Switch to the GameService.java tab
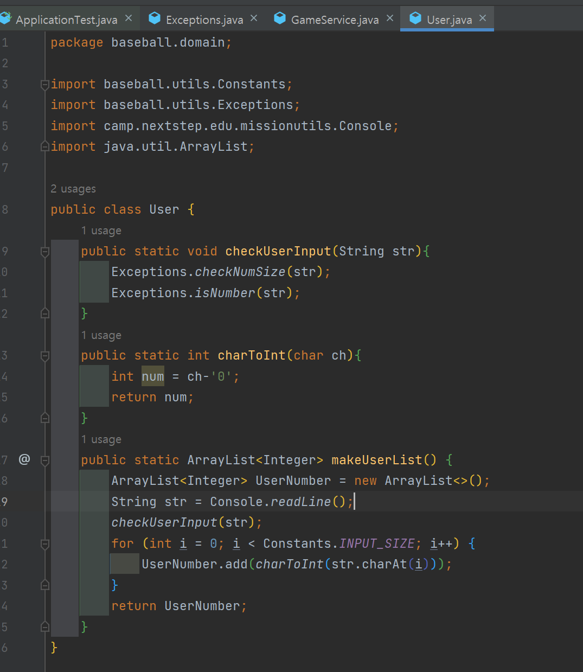Viewport: 583px width, 672px height. click(x=335, y=20)
